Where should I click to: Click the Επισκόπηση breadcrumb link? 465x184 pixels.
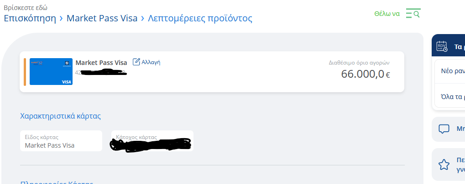(x=30, y=18)
